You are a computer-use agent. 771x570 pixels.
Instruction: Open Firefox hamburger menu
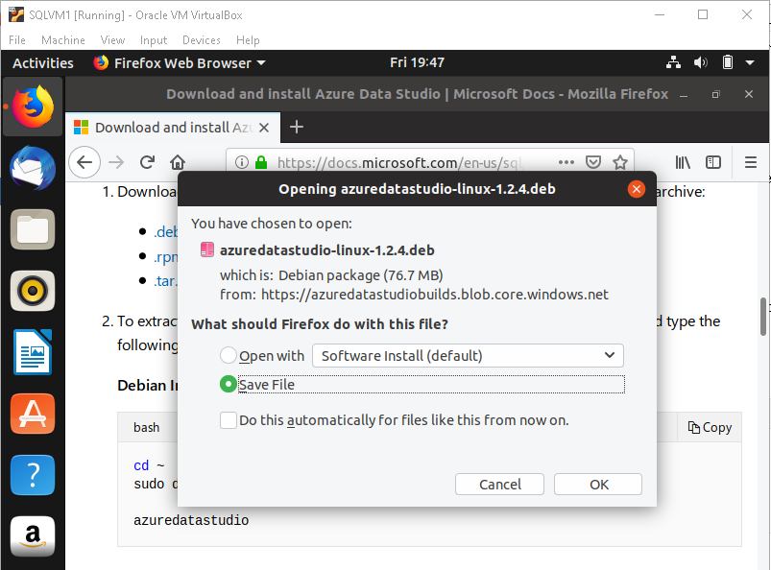click(751, 162)
